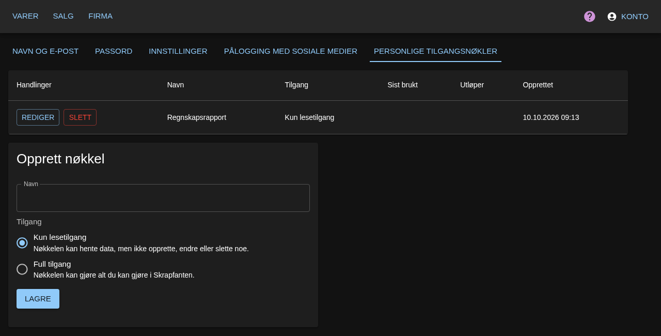Select the Kun lesetilgang radio button

pos(22,243)
